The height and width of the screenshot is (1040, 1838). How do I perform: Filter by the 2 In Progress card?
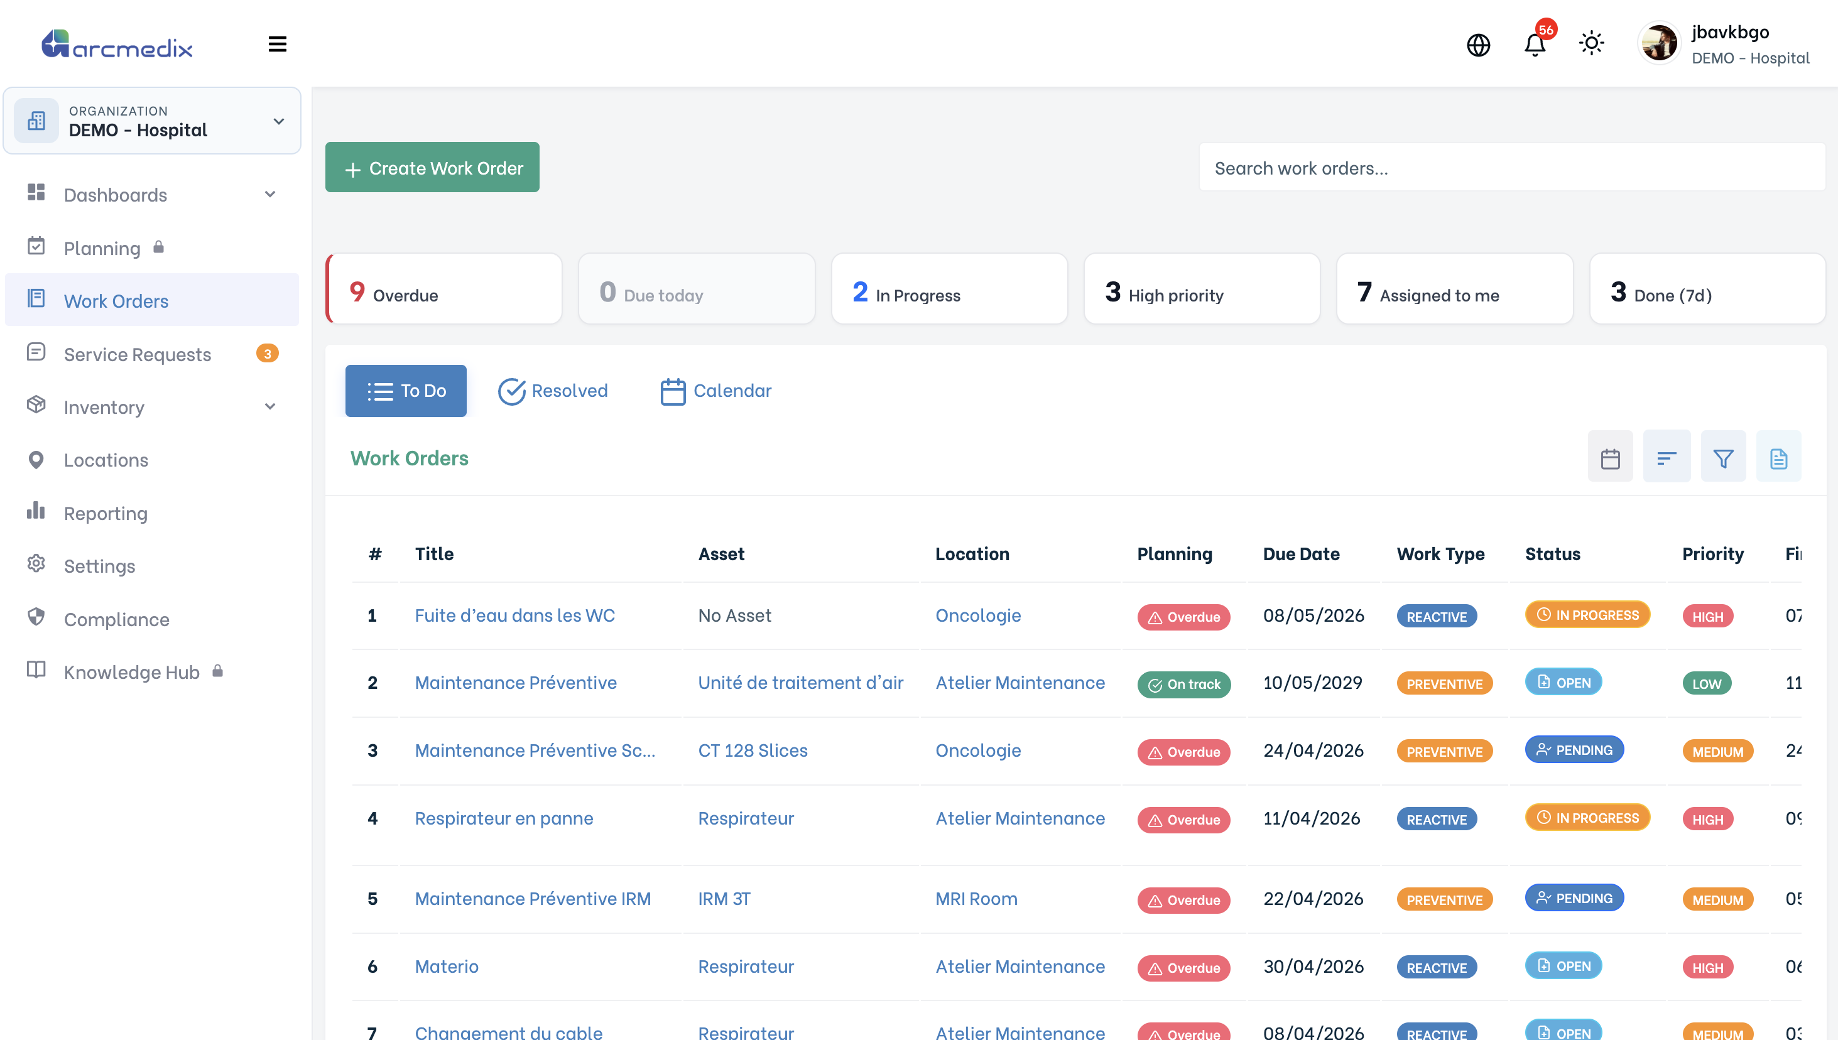point(949,290)
